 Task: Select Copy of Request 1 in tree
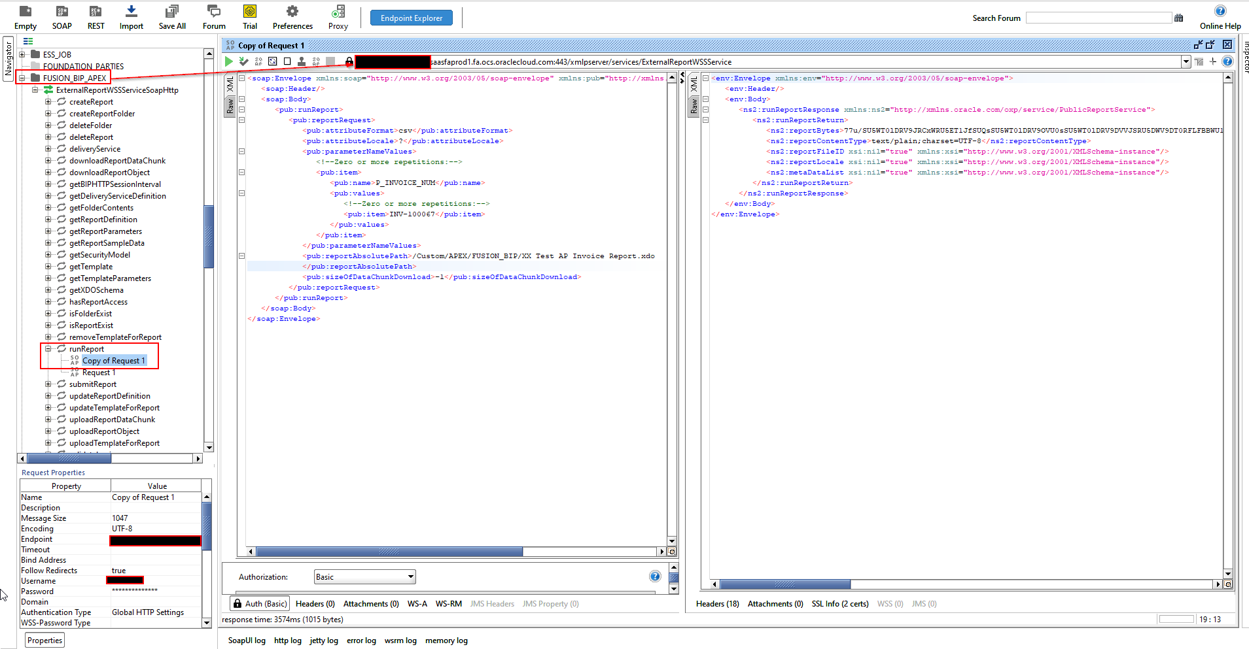[114, 360]
